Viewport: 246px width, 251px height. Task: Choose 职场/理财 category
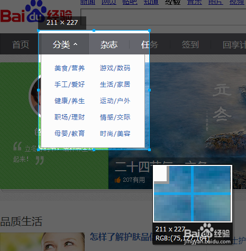coord(70,117)
